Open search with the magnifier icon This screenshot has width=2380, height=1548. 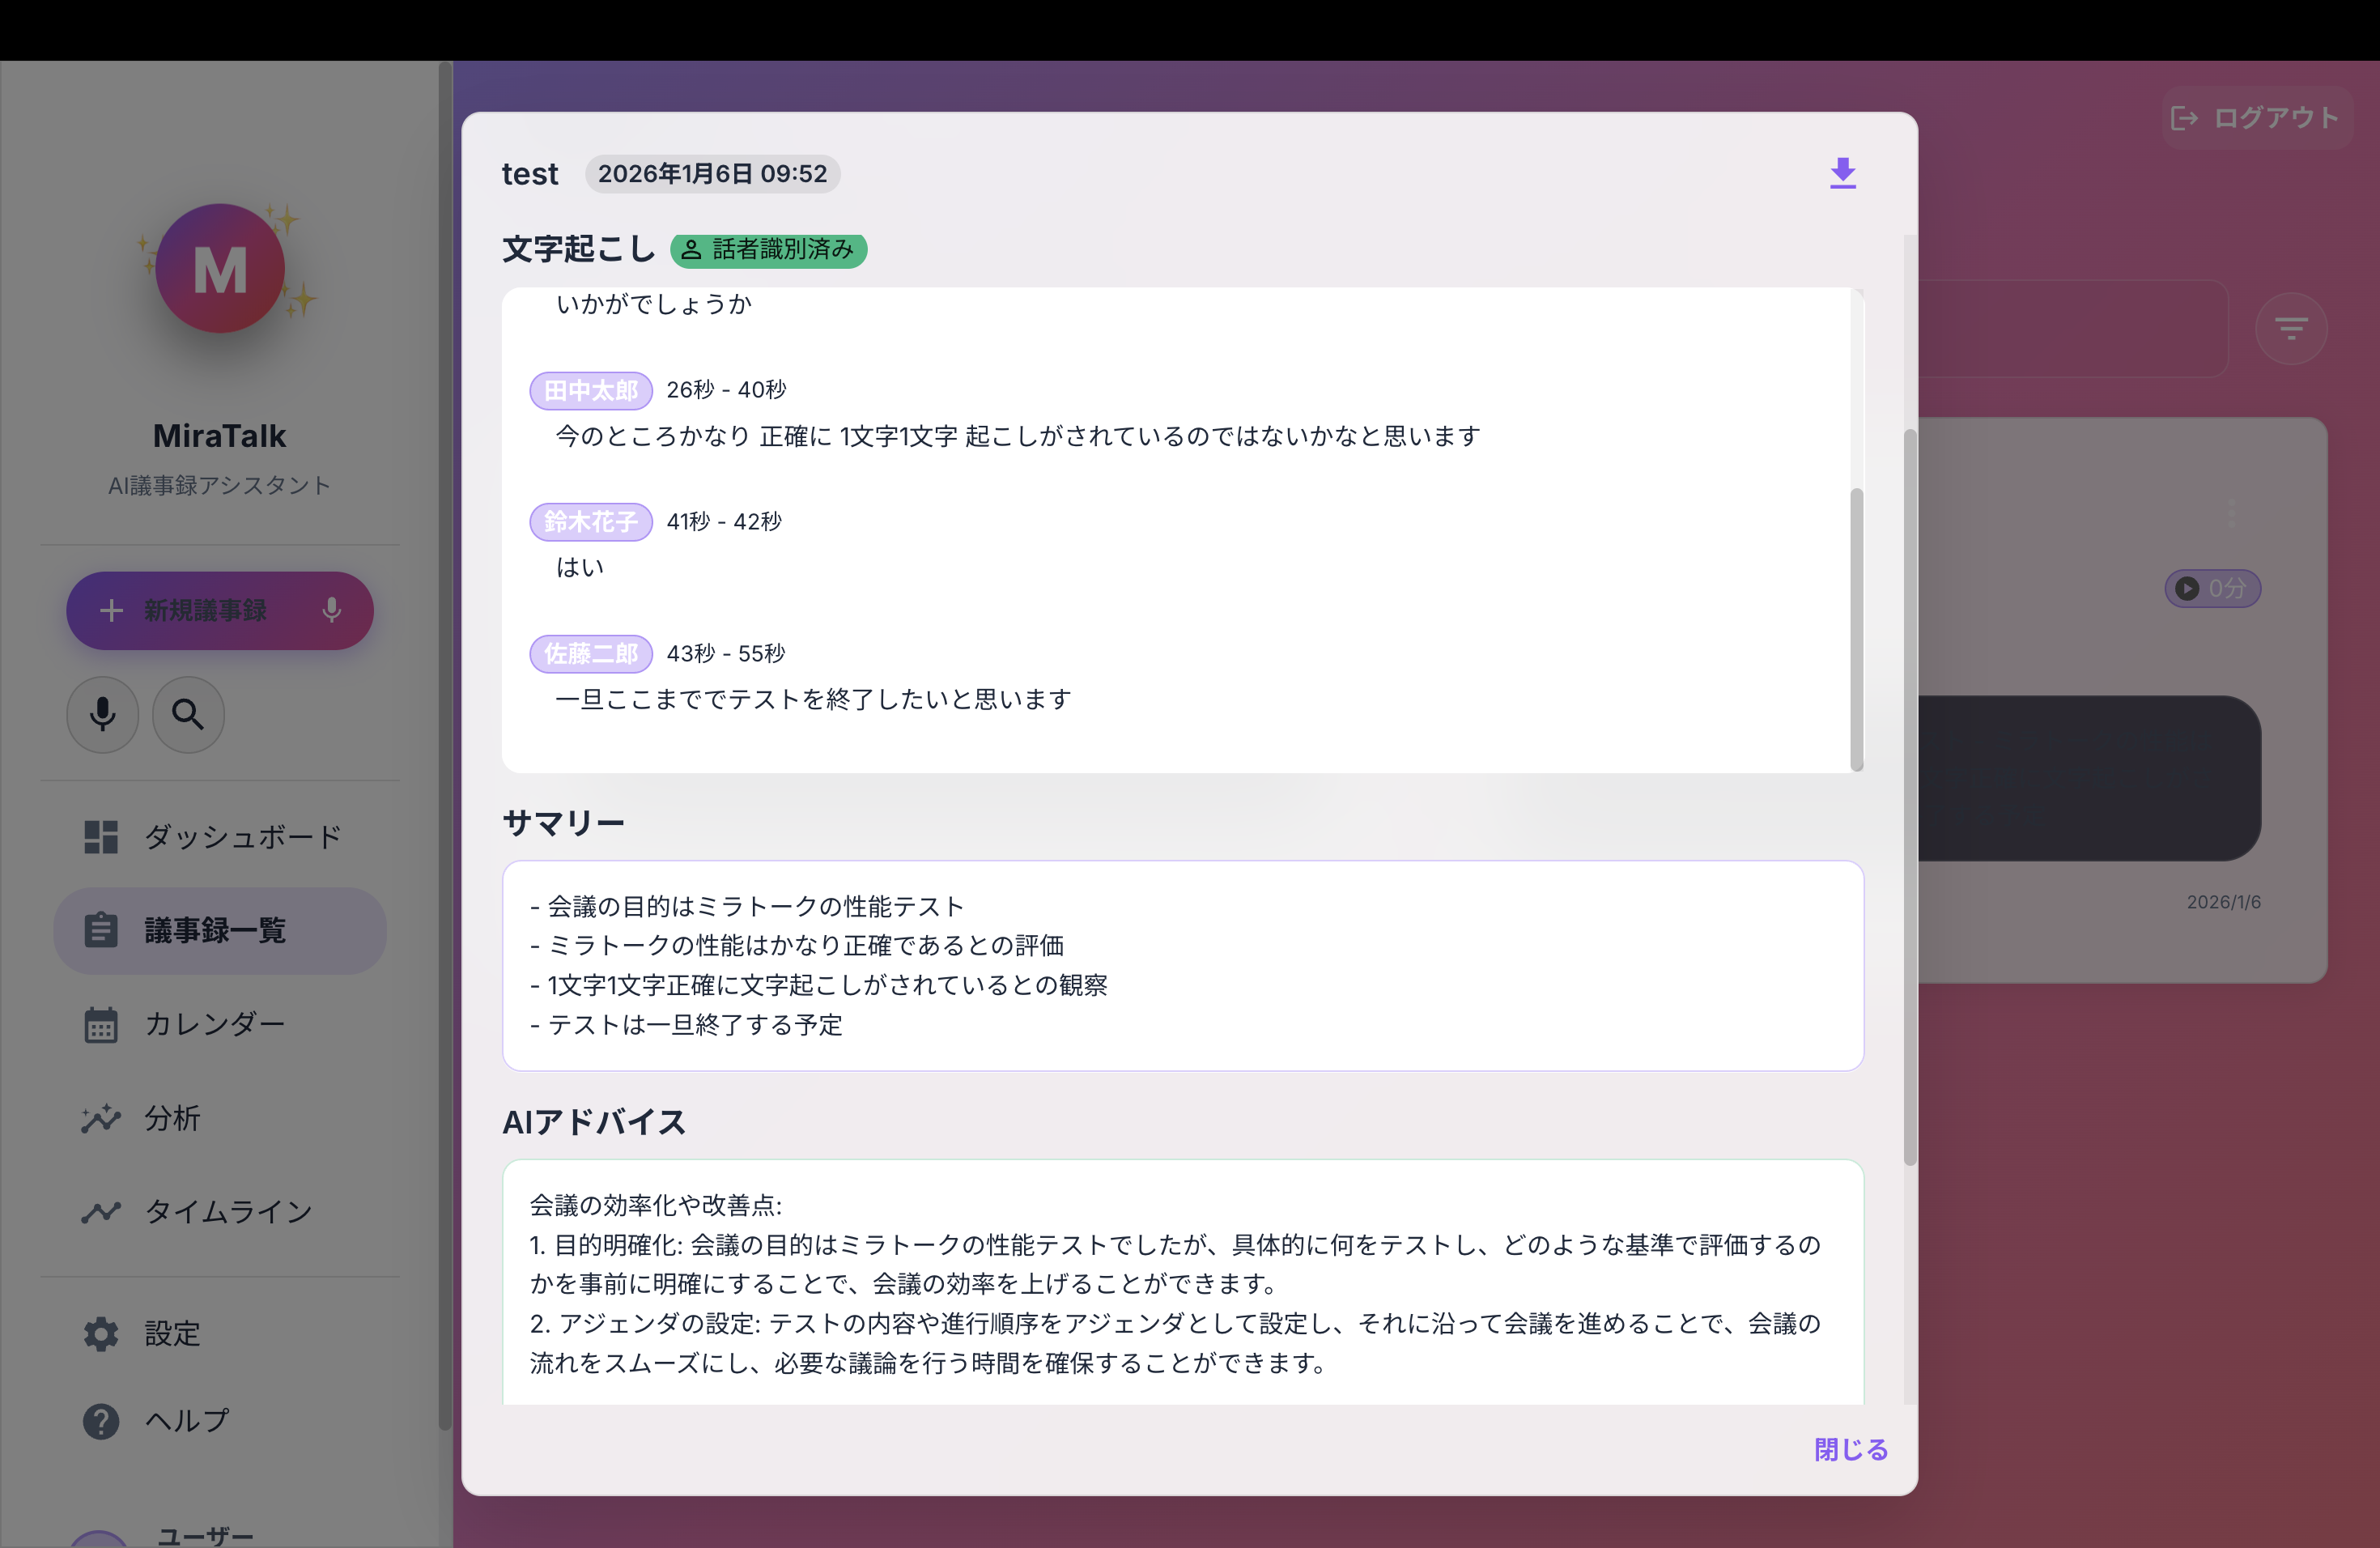coord(188,714)
